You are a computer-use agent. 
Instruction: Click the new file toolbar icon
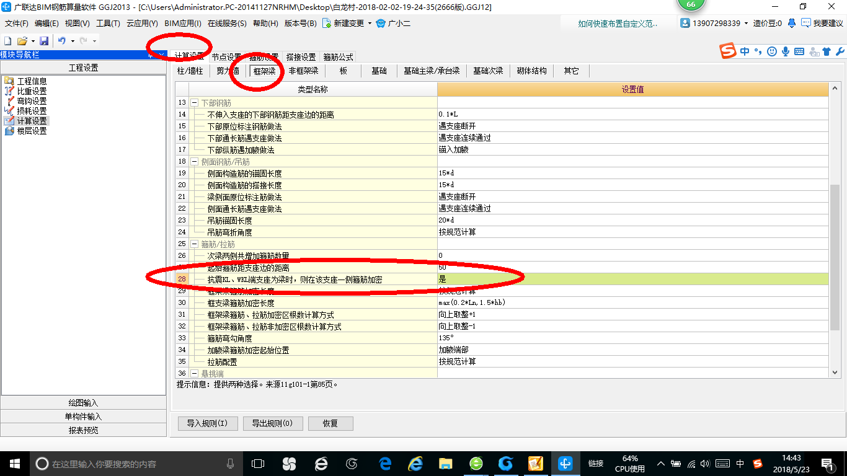[7, 41]
